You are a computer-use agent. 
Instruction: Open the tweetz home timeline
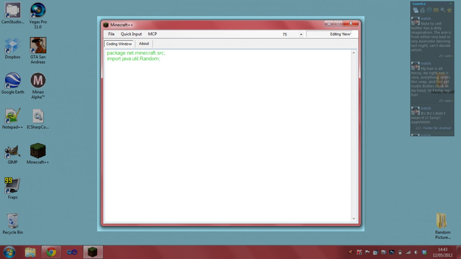pyautogui.click(x=422, y=10)
